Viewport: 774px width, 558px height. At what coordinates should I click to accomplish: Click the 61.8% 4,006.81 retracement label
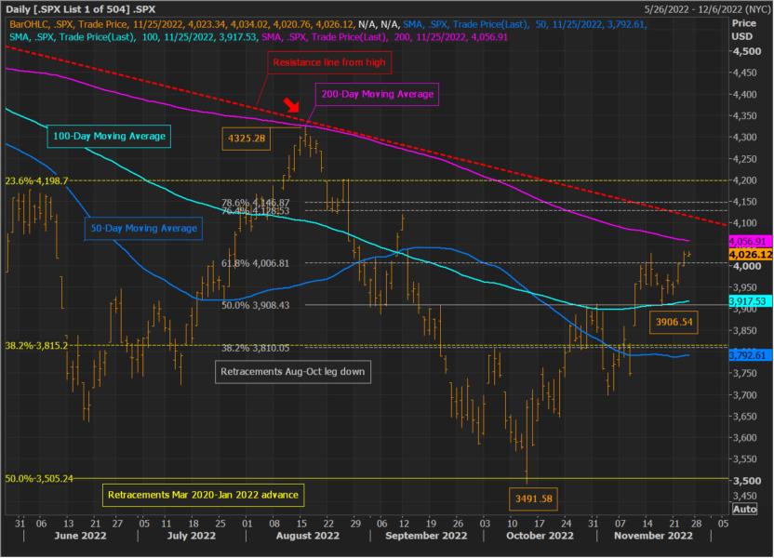(x=255, y=263)
